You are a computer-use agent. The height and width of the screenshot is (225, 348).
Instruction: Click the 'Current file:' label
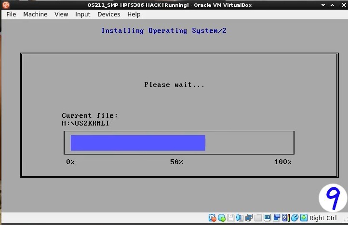tap(90, 115)
